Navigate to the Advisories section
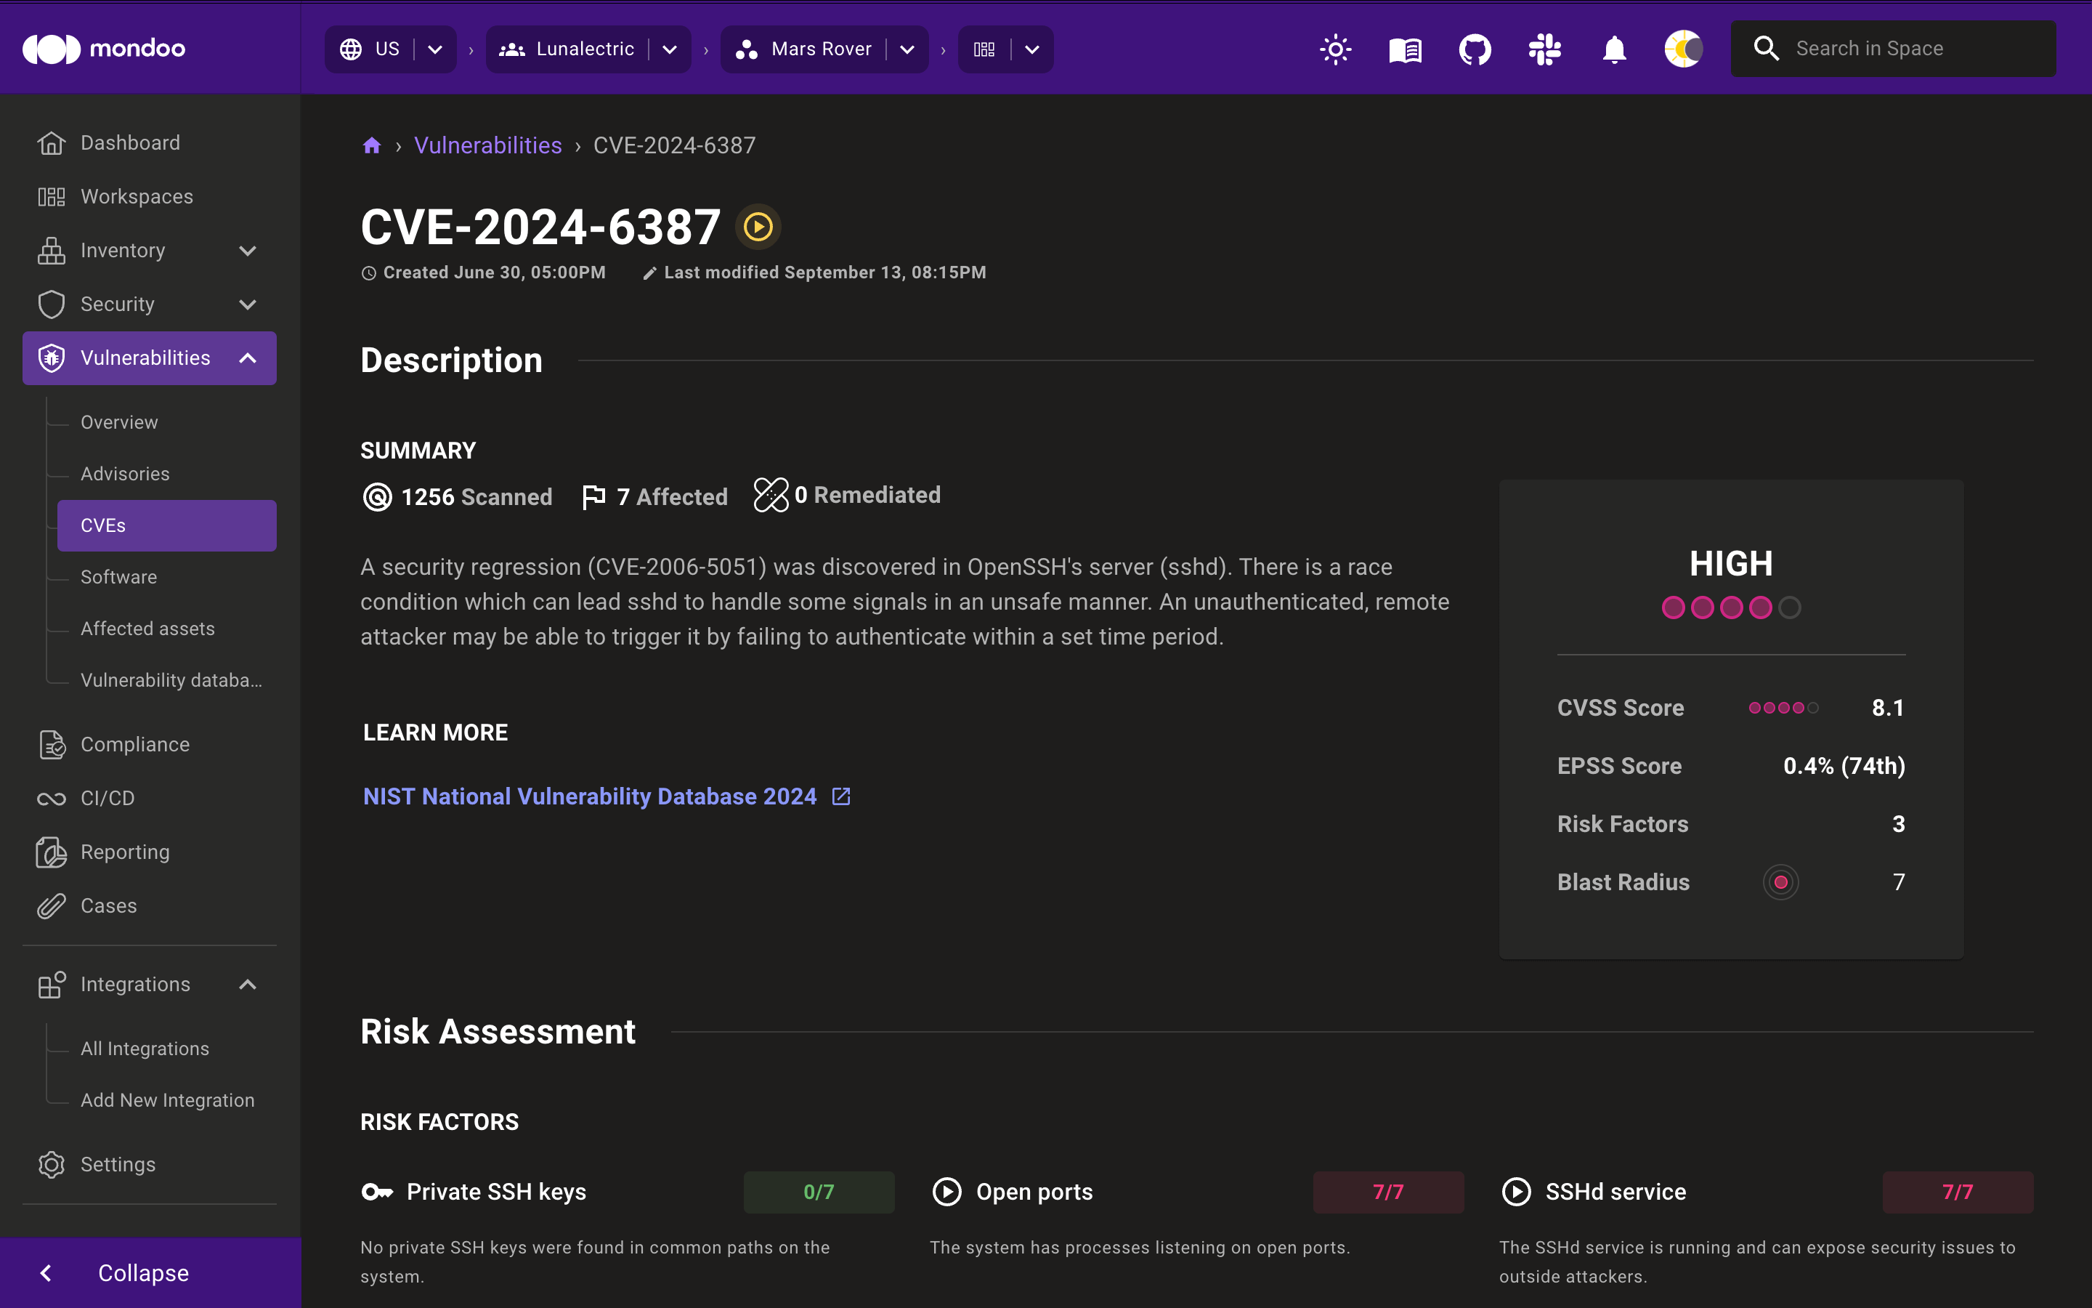 point(125,473)
